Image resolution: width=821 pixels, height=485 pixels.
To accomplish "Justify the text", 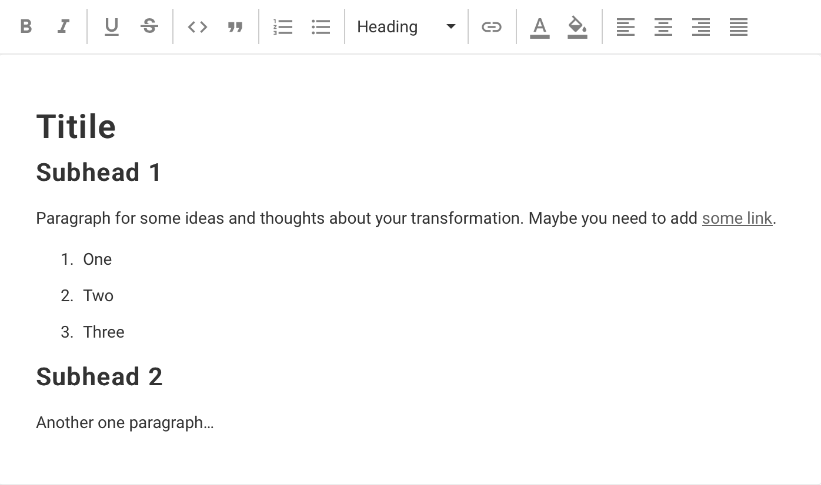I will click(x=739, y=27).
